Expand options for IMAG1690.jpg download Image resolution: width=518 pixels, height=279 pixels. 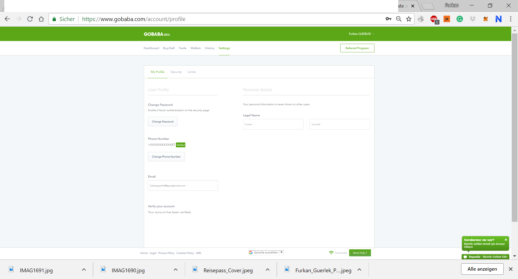pos(176,270)
